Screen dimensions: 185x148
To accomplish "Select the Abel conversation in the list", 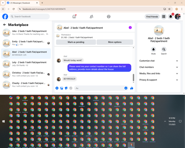I will (x=26, y=53).
